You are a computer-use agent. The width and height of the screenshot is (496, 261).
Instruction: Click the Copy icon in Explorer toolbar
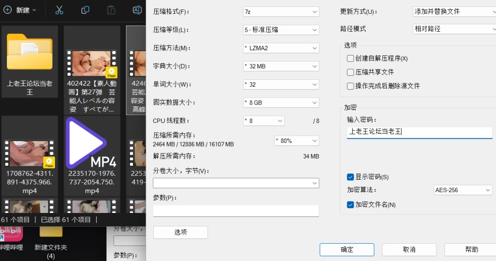coord(85,10)
